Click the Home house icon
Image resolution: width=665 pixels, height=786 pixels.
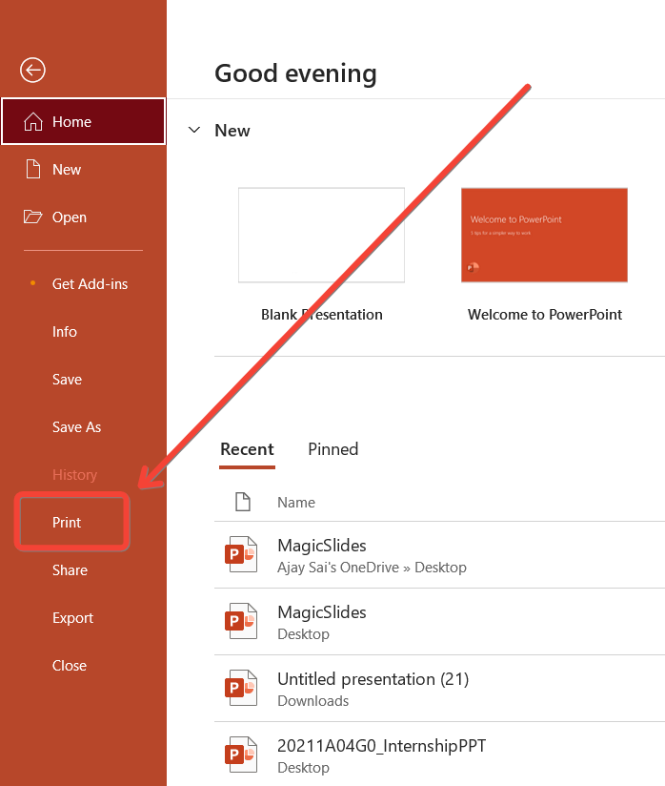click(x=33, y=121)
